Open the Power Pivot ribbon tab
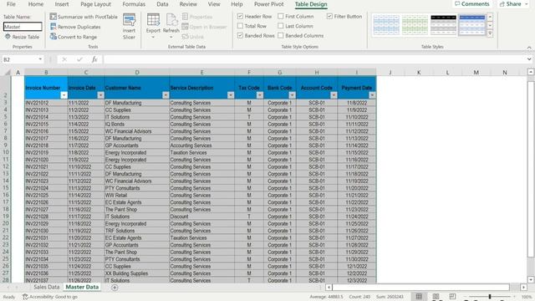The height and width of the screenshot is (301, 535). coord(269,4)
